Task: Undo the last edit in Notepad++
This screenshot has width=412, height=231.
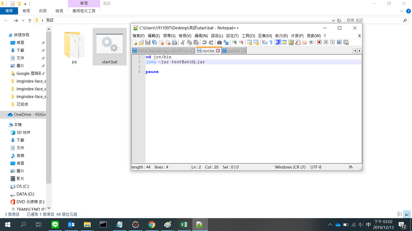Action: 205,42
